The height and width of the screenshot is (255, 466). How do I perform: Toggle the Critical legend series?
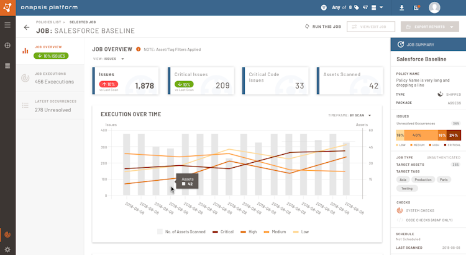[223, 231]
